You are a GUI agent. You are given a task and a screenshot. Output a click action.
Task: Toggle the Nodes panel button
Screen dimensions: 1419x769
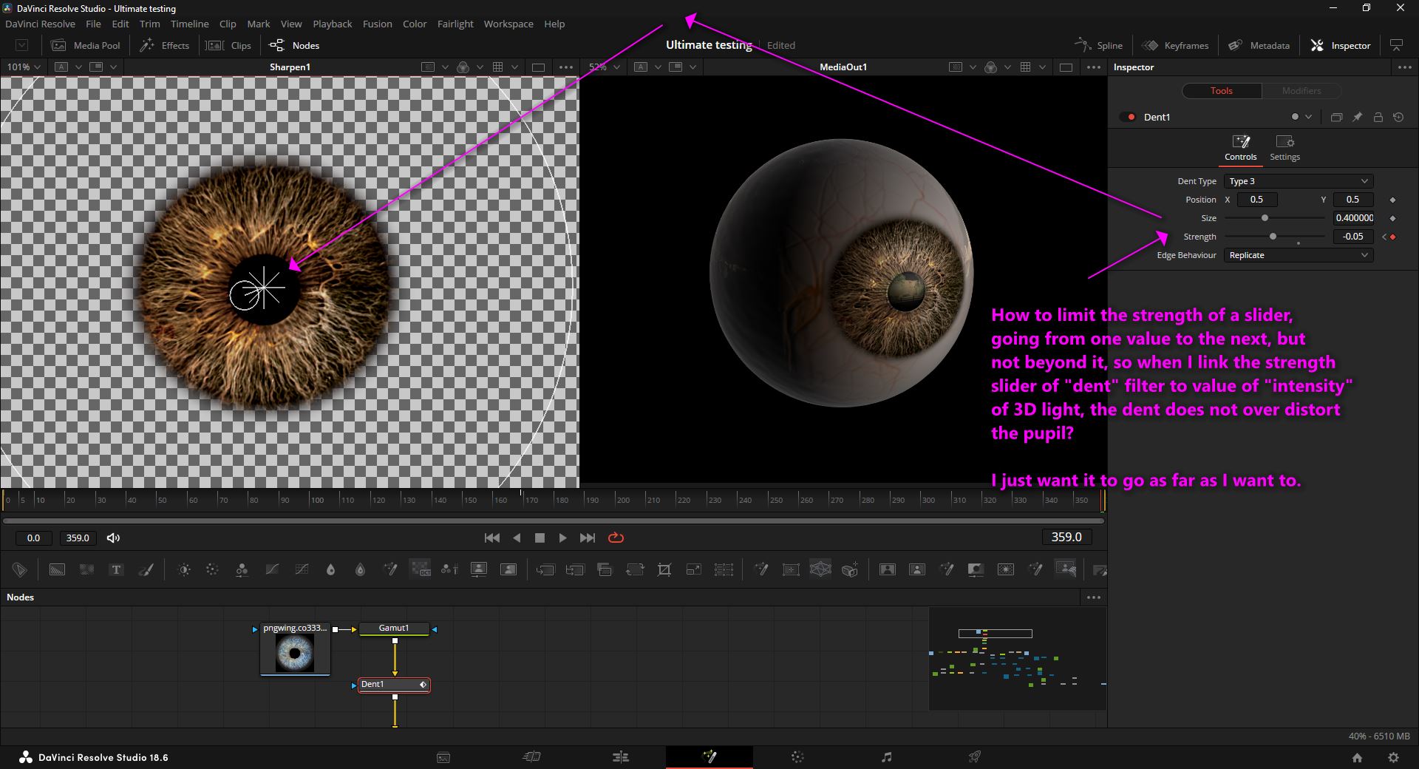point(294,45)
